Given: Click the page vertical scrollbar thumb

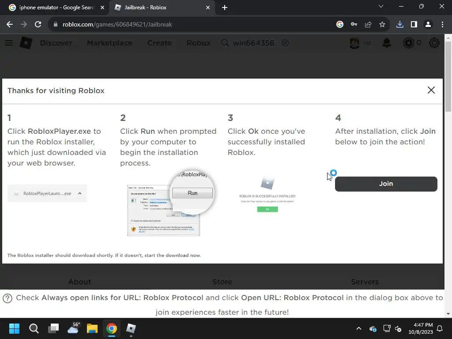Looking at the screenshot, I should 448,76.
